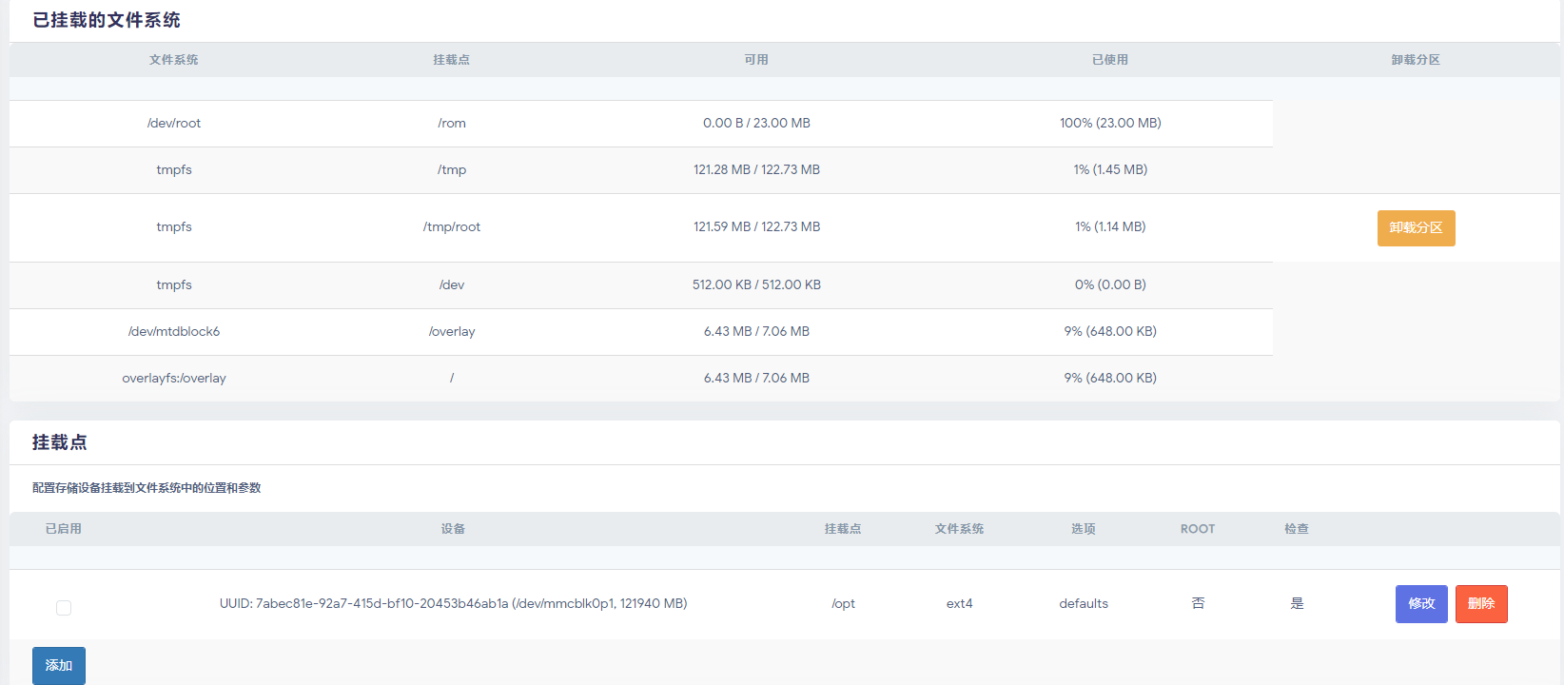This screenshot has width=1564, height=685.
Task: Click the defaults option cell
Action: [x=1084, y=604]
